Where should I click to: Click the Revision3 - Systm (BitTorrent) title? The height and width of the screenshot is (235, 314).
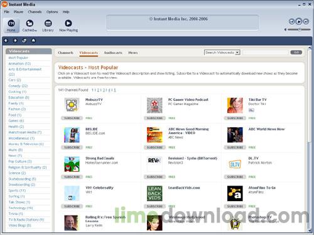click(x=193, y=159)
